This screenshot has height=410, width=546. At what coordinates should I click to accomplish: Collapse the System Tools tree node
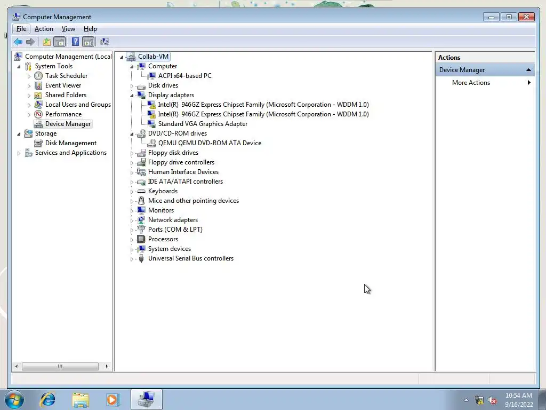pos(19,66)
